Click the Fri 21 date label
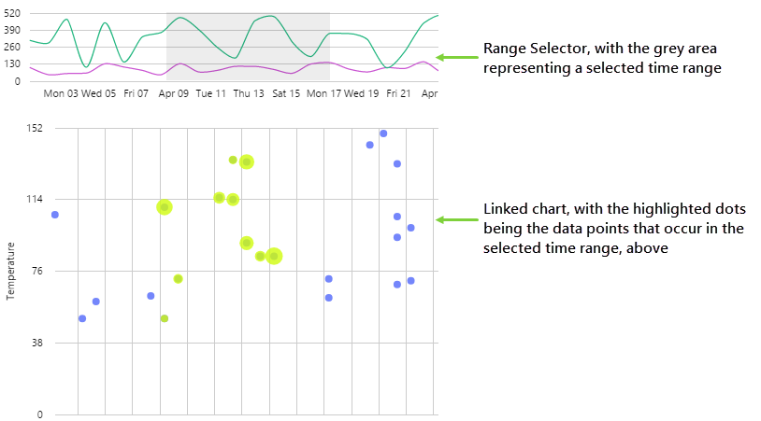 click(x=399, y=93)
